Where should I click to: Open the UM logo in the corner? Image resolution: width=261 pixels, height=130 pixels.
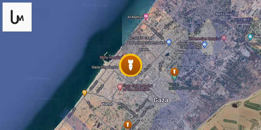17,17
